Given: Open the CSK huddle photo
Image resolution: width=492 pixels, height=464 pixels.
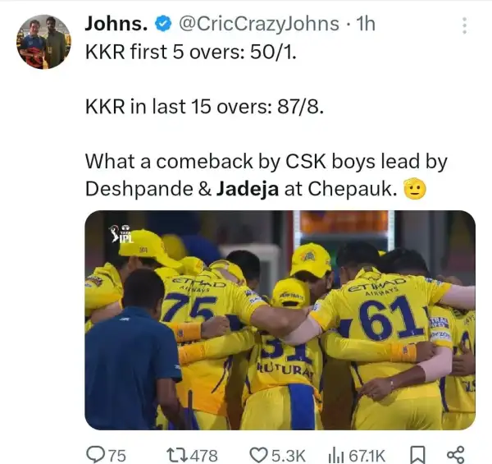Looking at the screenshot, I should click(280, 319).
